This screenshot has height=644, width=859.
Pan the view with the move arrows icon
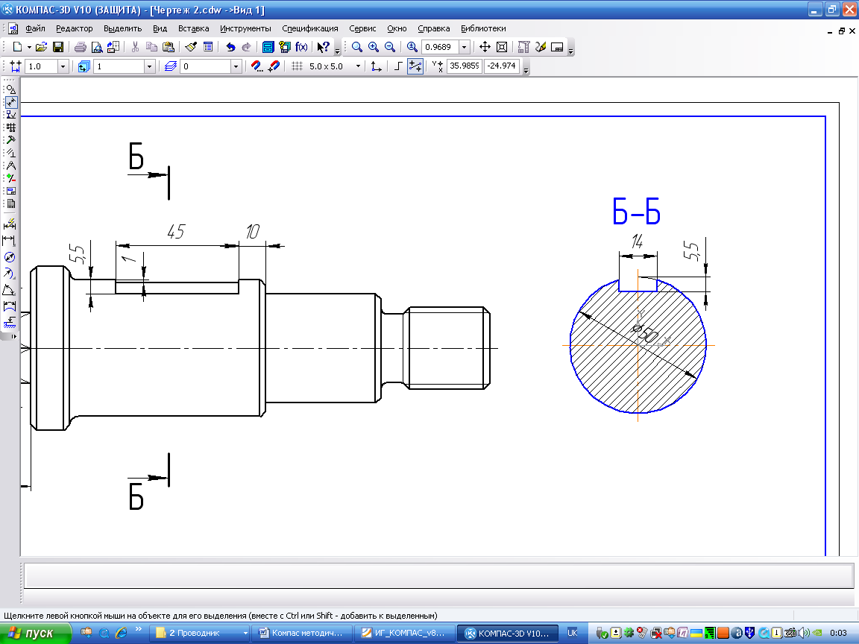point(485,47)
